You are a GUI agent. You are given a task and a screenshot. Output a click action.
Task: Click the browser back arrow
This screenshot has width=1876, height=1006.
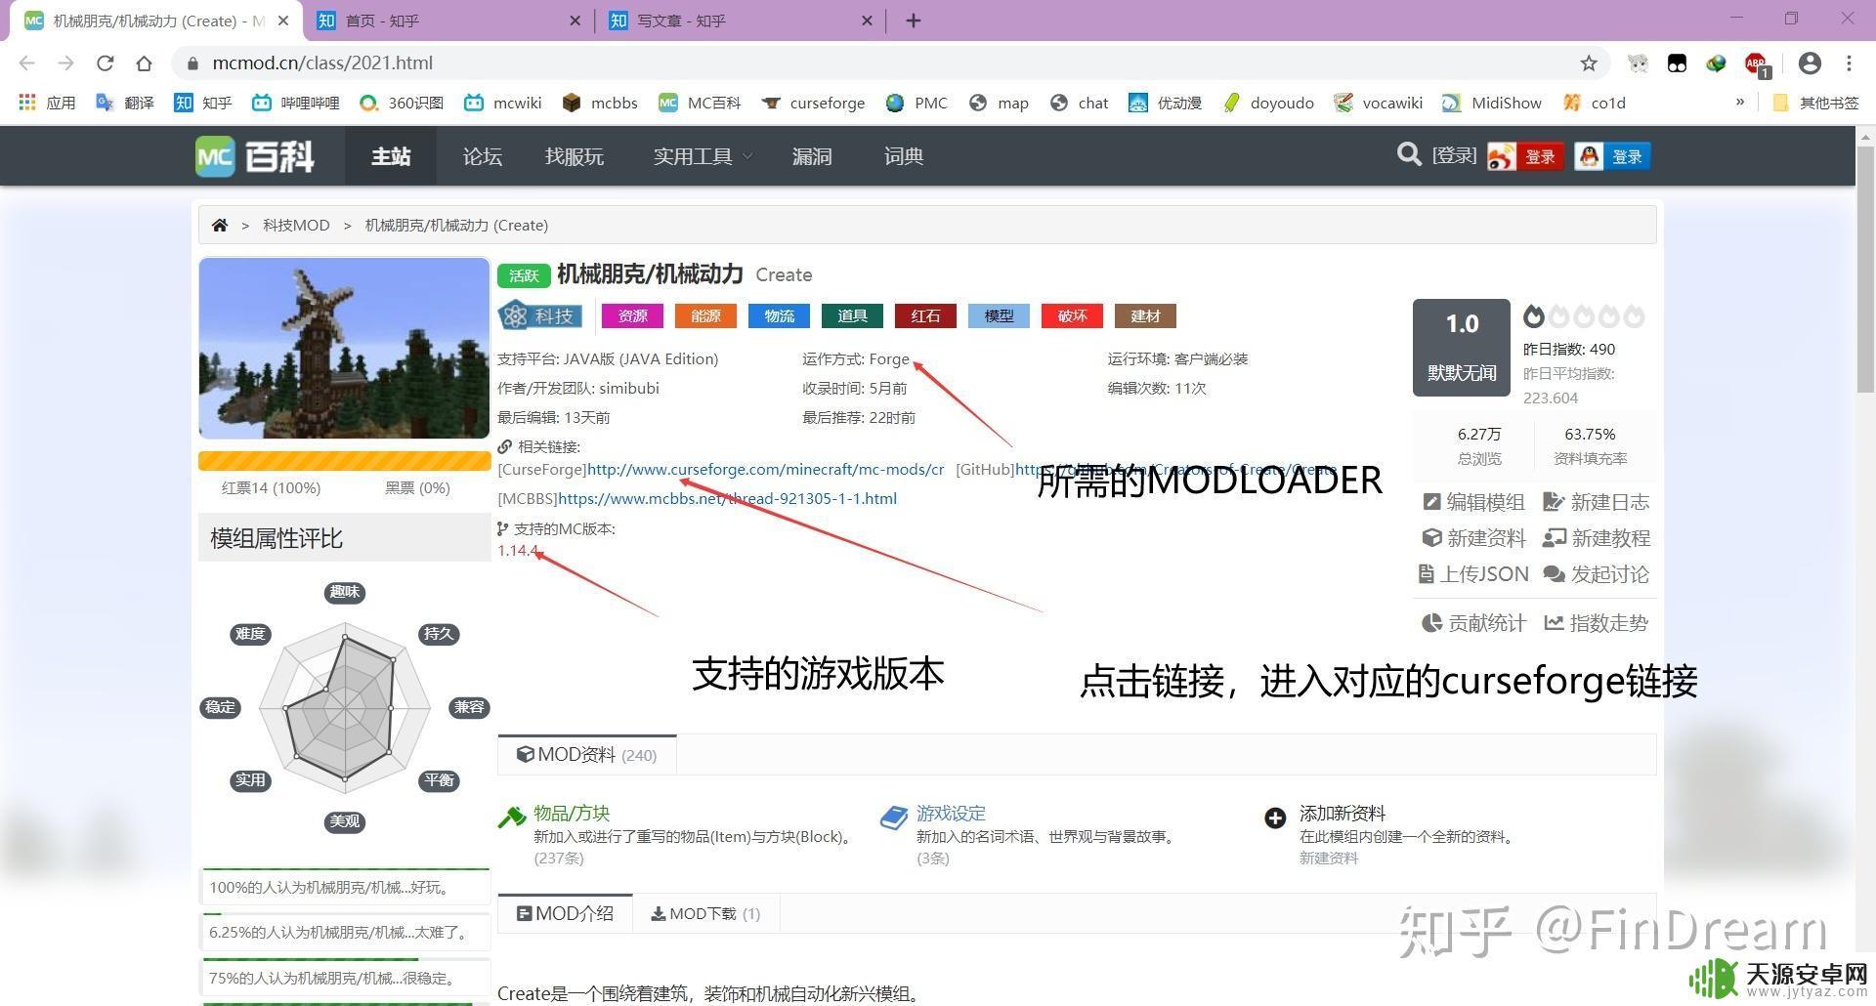click(x=26, y=63)
